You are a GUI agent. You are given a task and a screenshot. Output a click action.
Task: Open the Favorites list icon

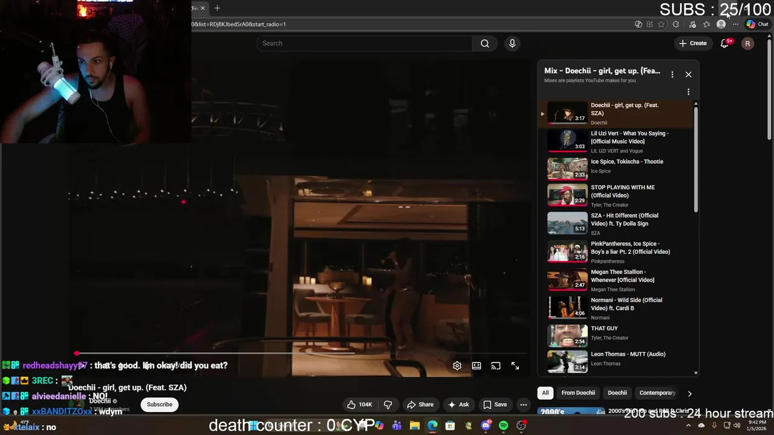click(706, 24)
